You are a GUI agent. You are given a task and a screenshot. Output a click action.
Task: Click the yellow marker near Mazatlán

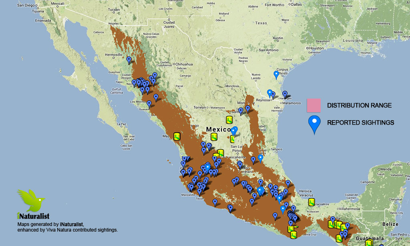click(177, 137)
